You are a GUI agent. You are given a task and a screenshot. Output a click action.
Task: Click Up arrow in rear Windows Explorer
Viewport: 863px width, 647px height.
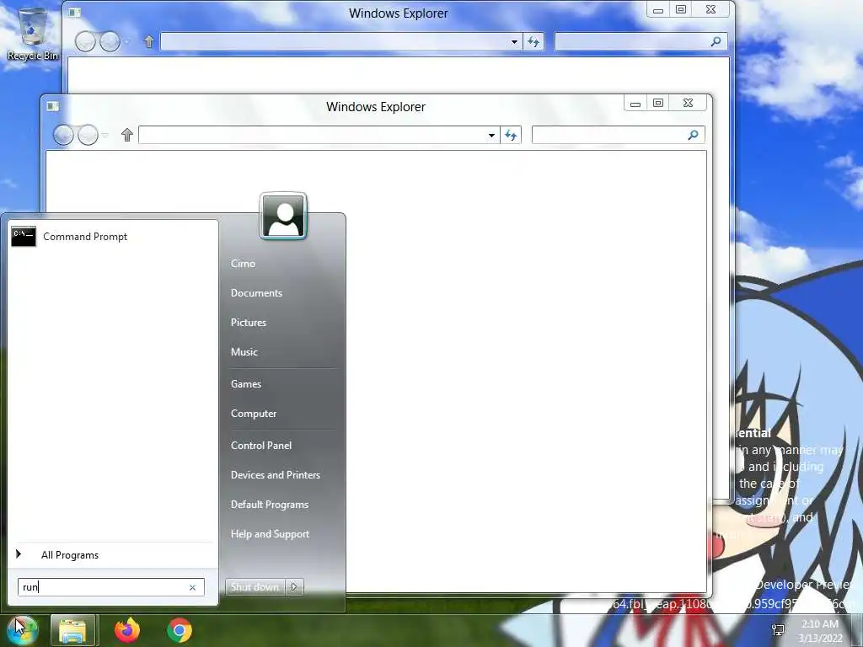click(149, 41)
